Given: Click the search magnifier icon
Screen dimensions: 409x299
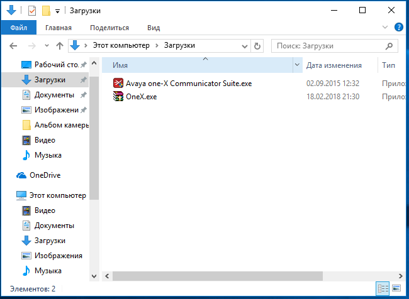Looking at the screenshot, I should click(389, 46).
